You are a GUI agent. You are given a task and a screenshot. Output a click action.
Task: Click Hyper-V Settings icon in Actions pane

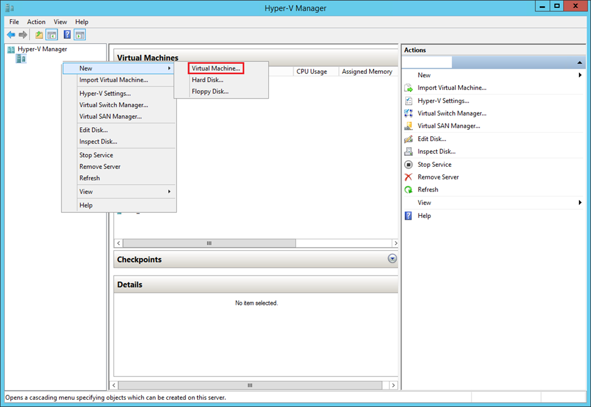[x=409, y=101]
